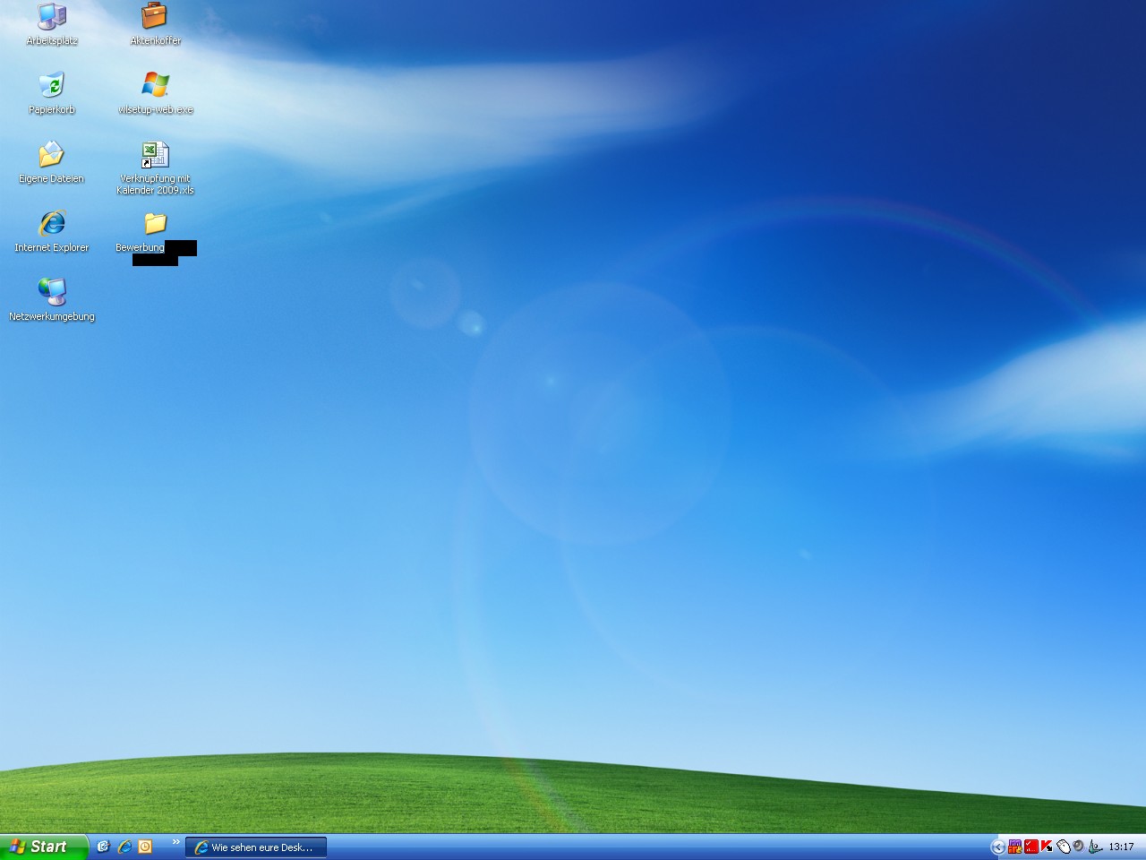
Task: Click Show Desktop in Quick Launch
Action: [x=103, y=847]
